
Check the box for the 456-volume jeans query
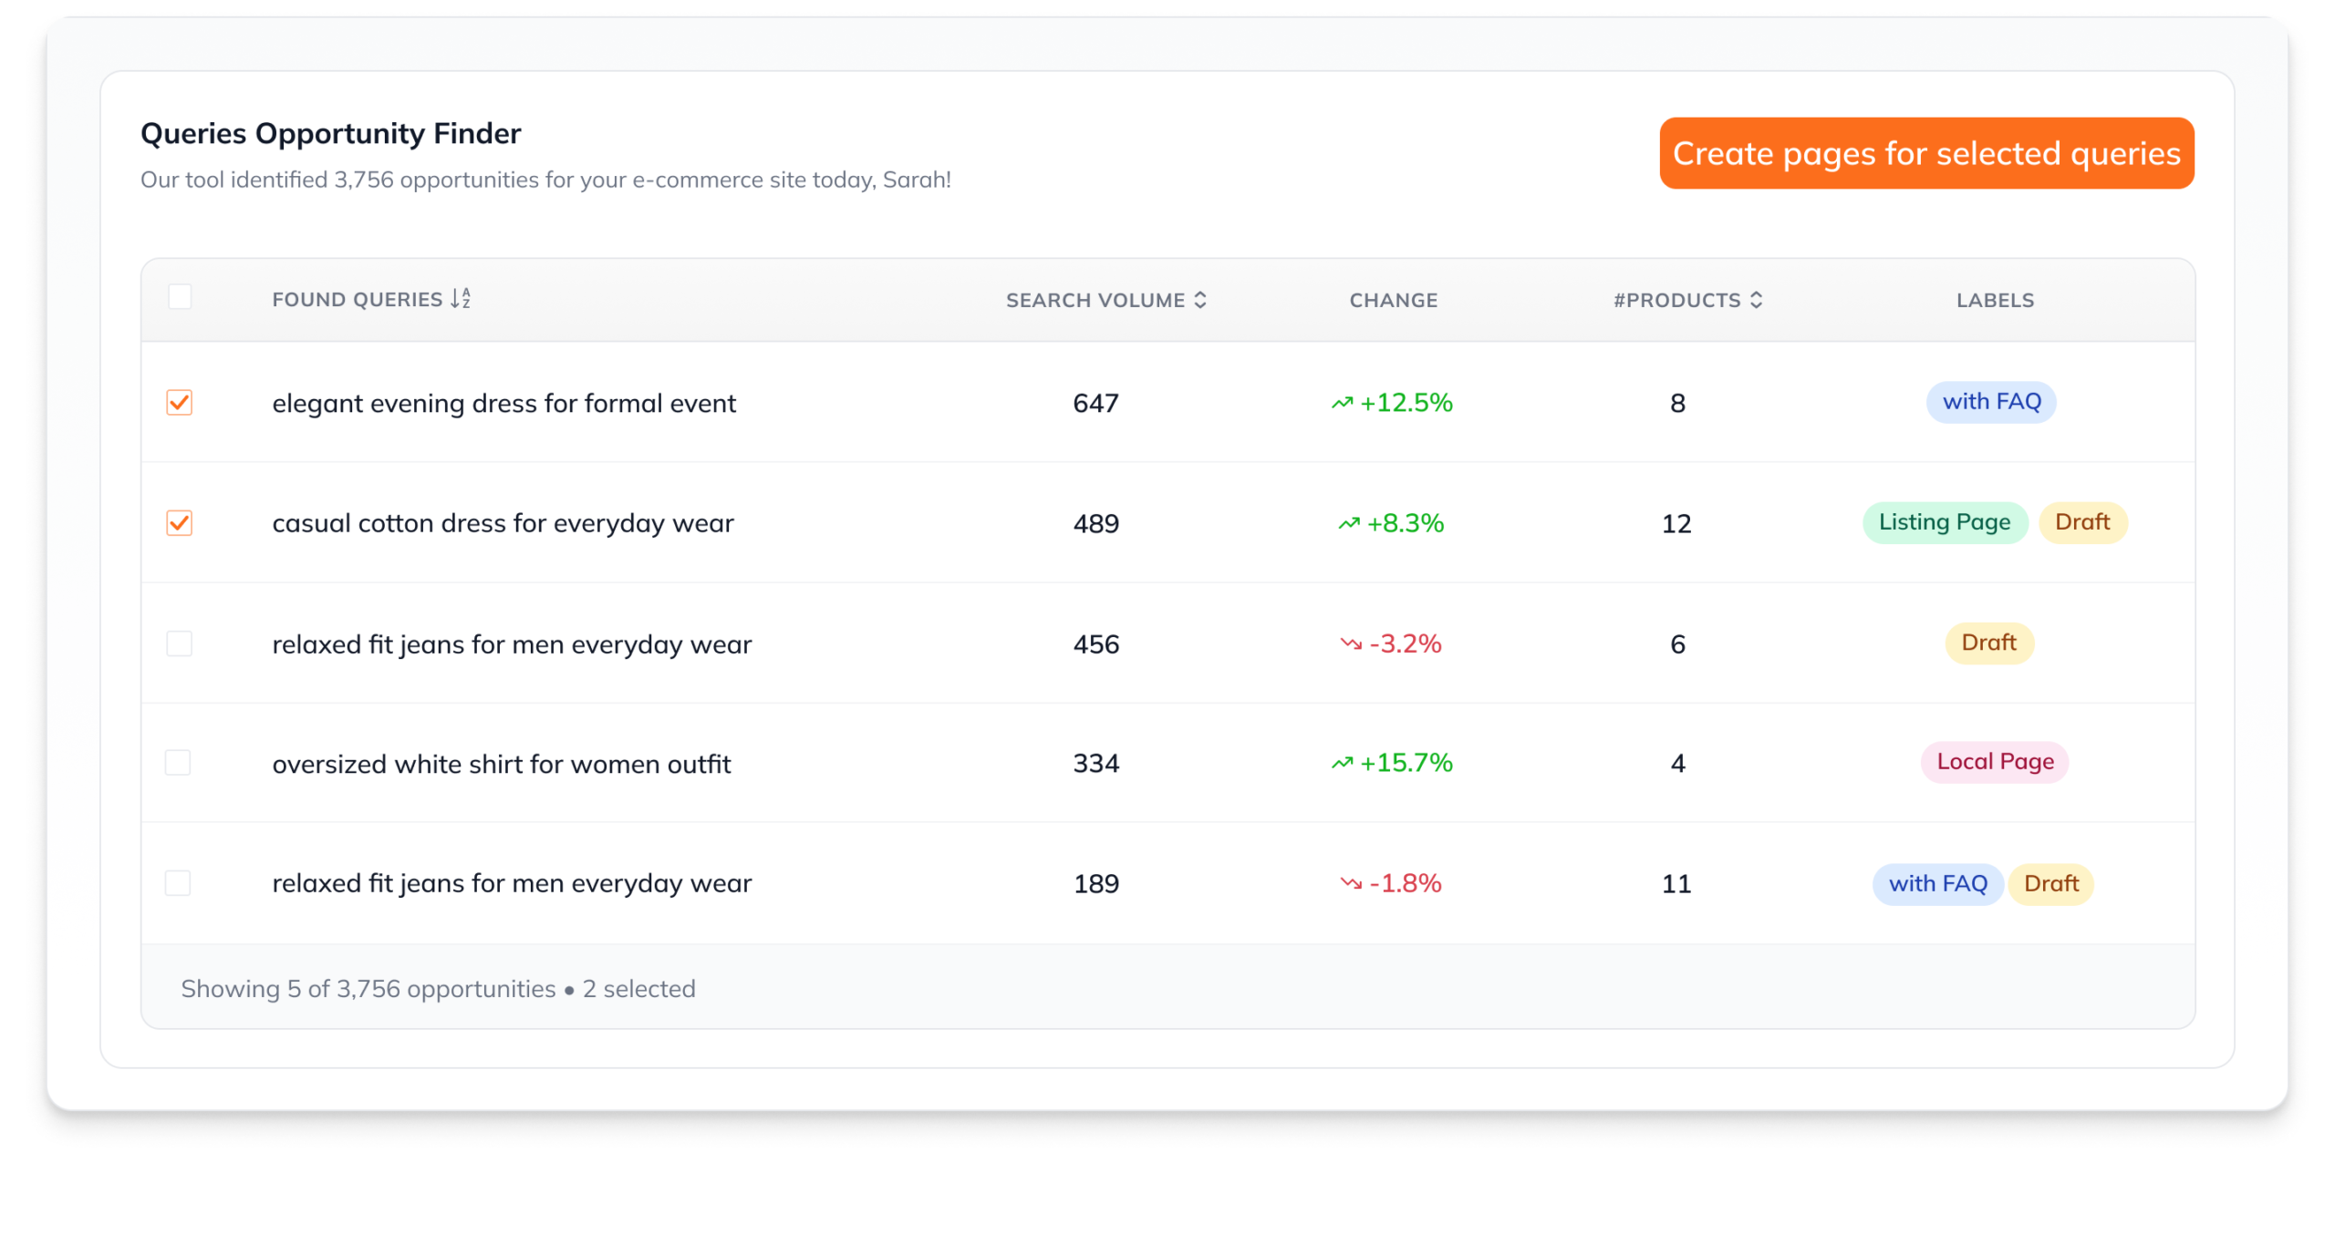[x=180, y=644]
